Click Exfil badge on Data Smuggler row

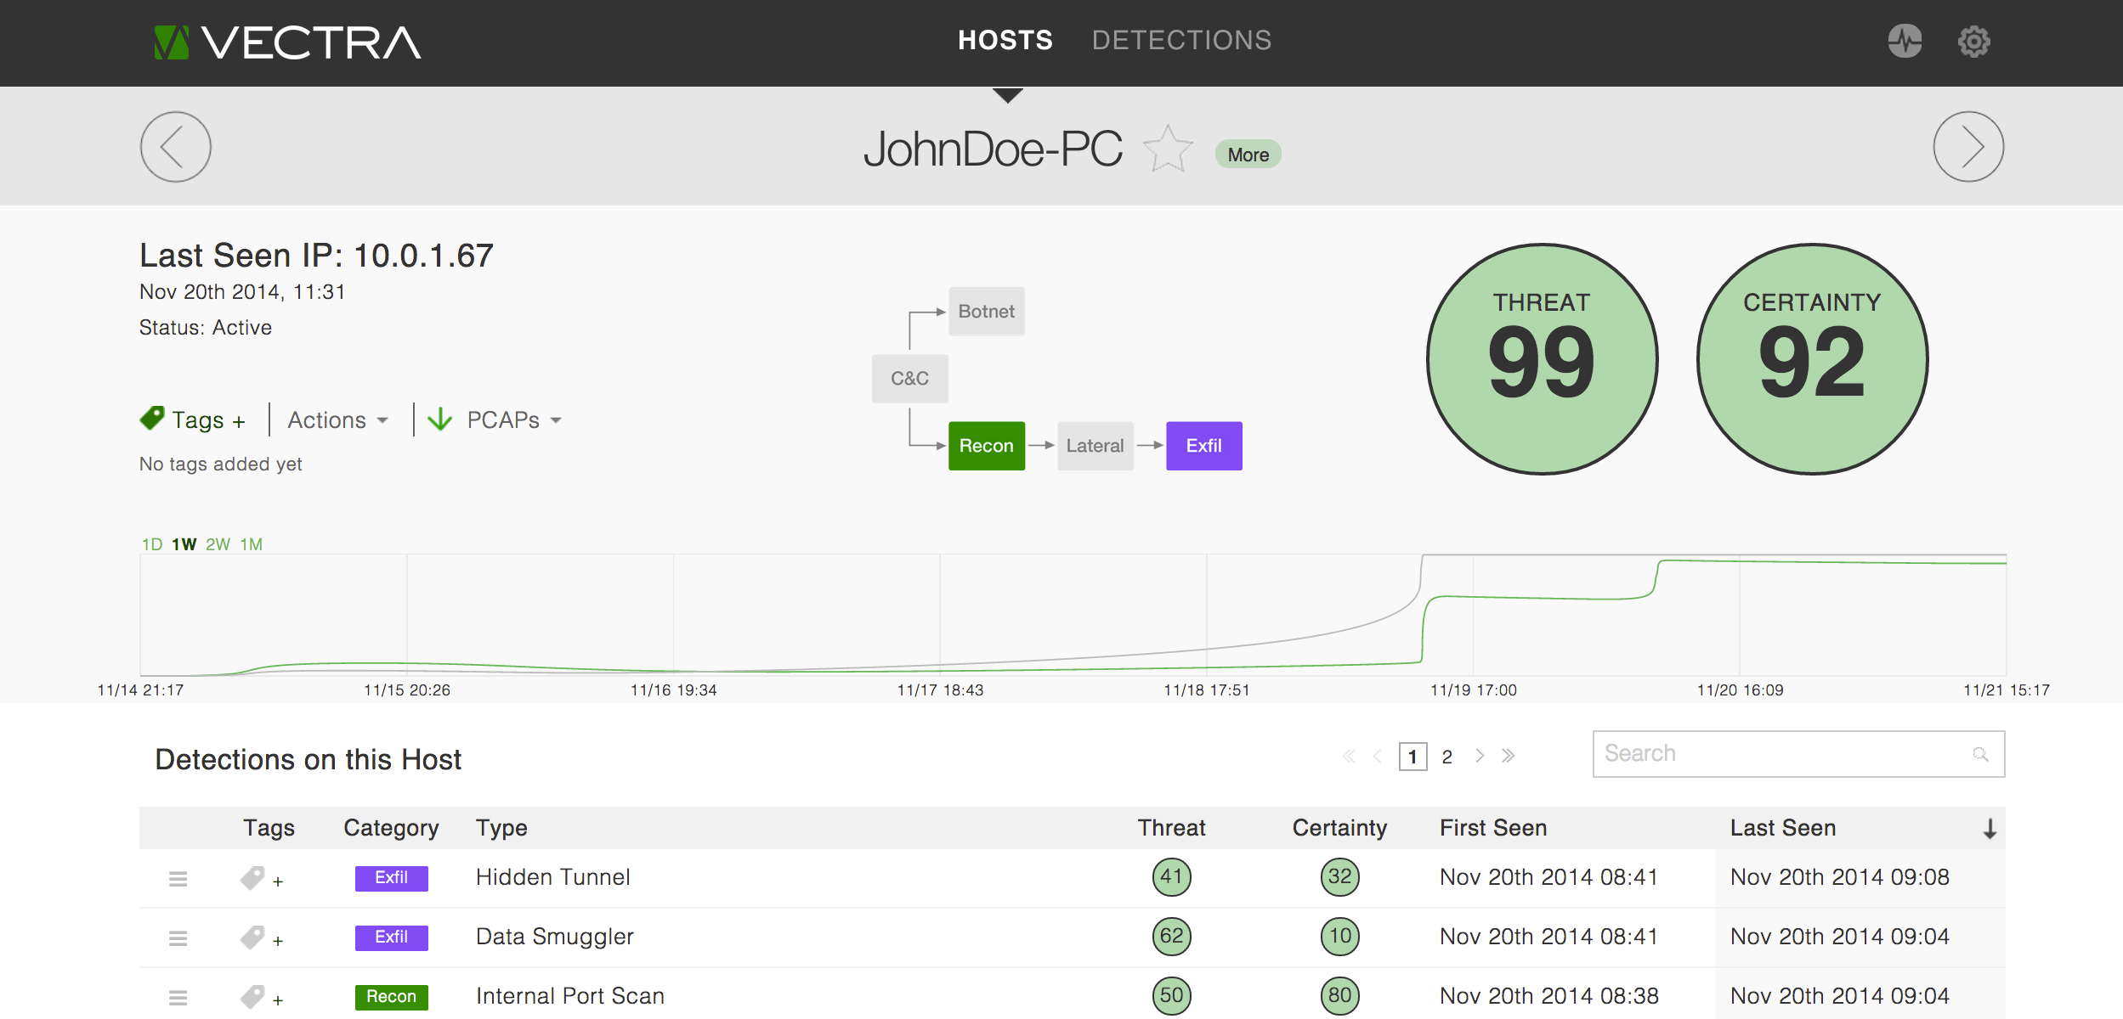(391, 937)
